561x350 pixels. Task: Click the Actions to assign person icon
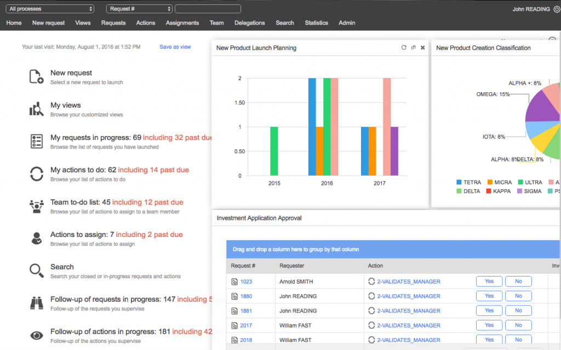click(36, 239)
